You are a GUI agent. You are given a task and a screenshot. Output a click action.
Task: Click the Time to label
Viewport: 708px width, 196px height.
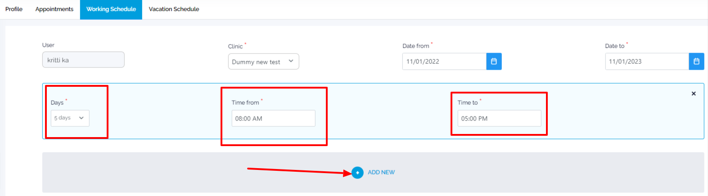click(x=468, y=102)
